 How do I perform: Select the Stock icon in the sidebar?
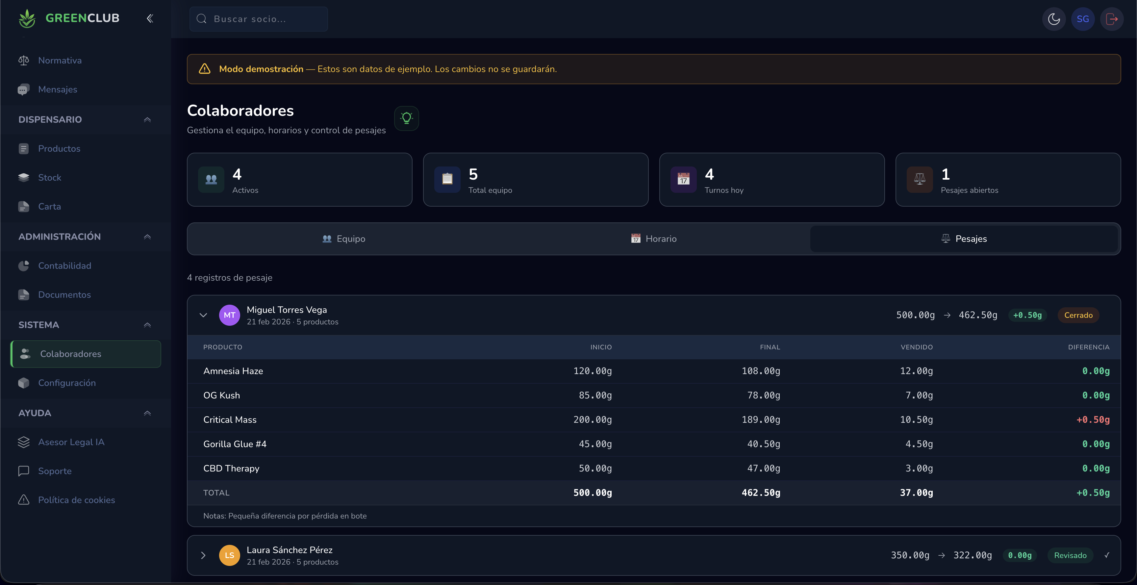tap(24, 177)
